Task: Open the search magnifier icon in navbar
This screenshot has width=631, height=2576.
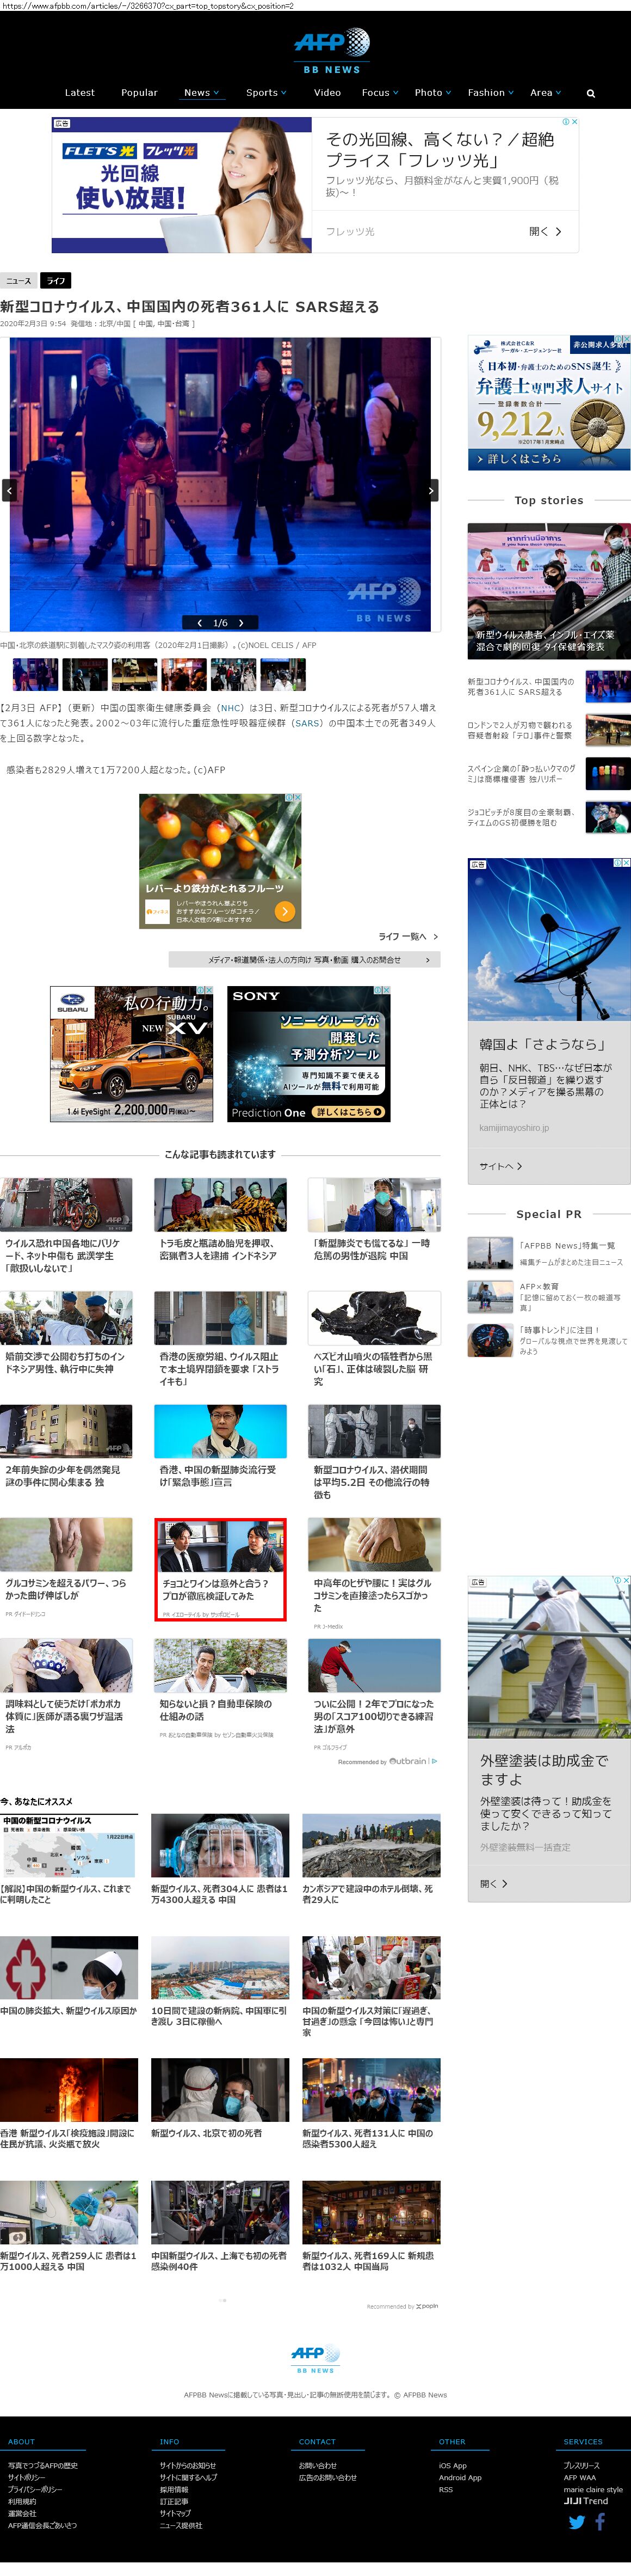Action: coord(590,93)
